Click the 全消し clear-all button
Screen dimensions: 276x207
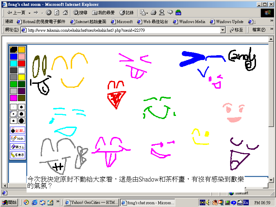point(17,130)
